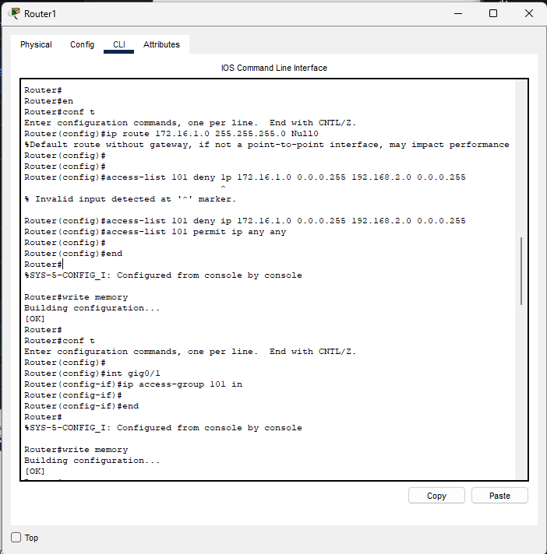Click the 'Router#en' command line

(x=49, y=101)
